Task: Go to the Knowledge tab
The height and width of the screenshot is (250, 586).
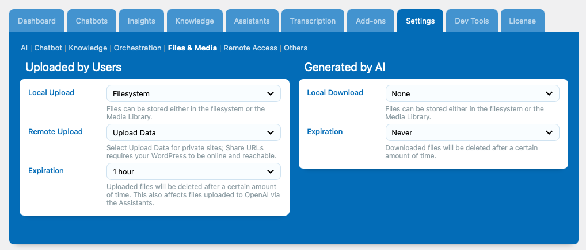Action: tap(195, 21)
